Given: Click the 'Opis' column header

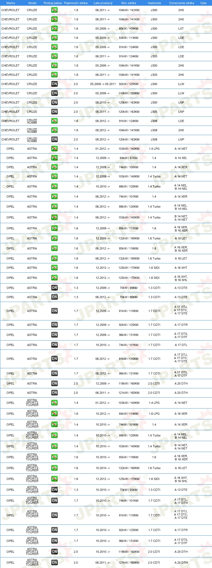Looking at the screenshot, I should pyautogui.click(x=203, y=3).
